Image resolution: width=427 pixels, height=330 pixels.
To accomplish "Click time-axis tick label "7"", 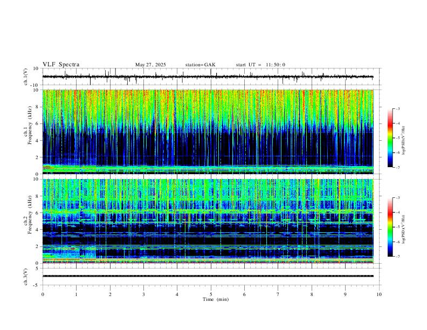I will tap(278, 294).
